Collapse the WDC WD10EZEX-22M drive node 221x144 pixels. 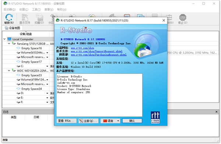point(9,71)
